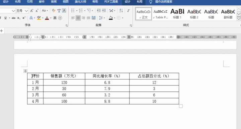Open font color dropdown arrow

click(51, 18)
